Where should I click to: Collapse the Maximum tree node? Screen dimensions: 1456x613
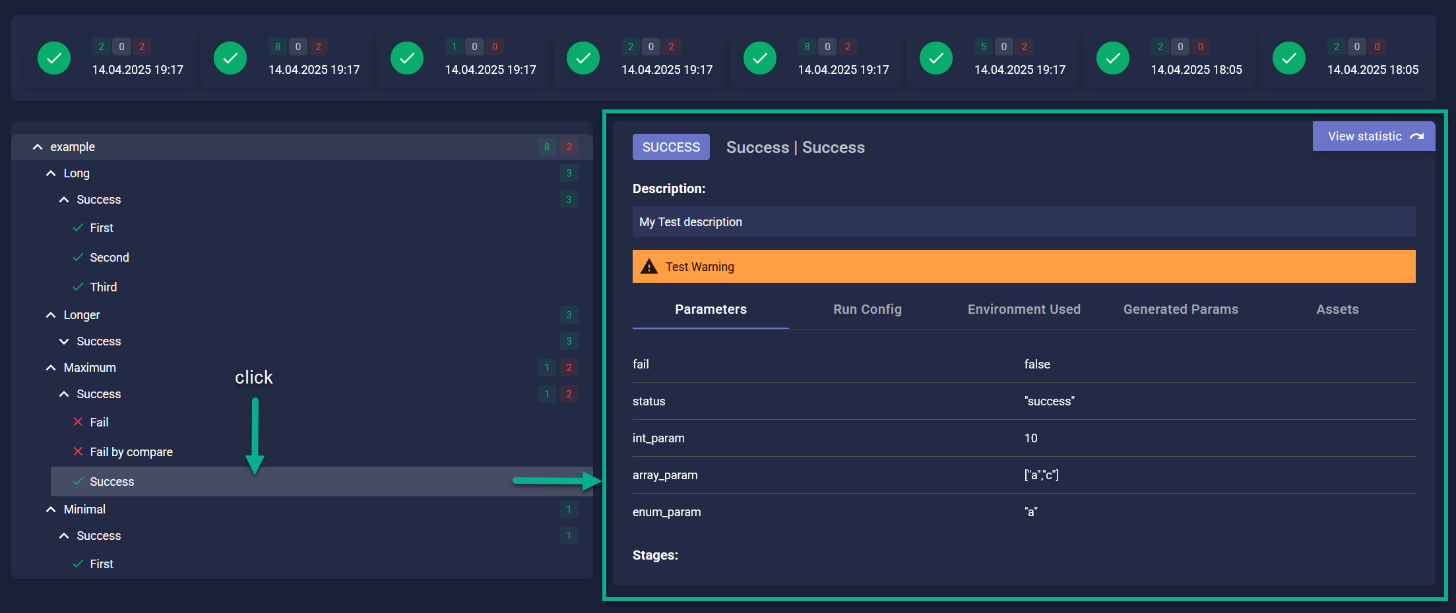(x=51, y=368)
